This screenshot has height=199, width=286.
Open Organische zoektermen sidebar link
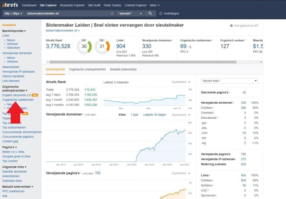coord(18,100)
